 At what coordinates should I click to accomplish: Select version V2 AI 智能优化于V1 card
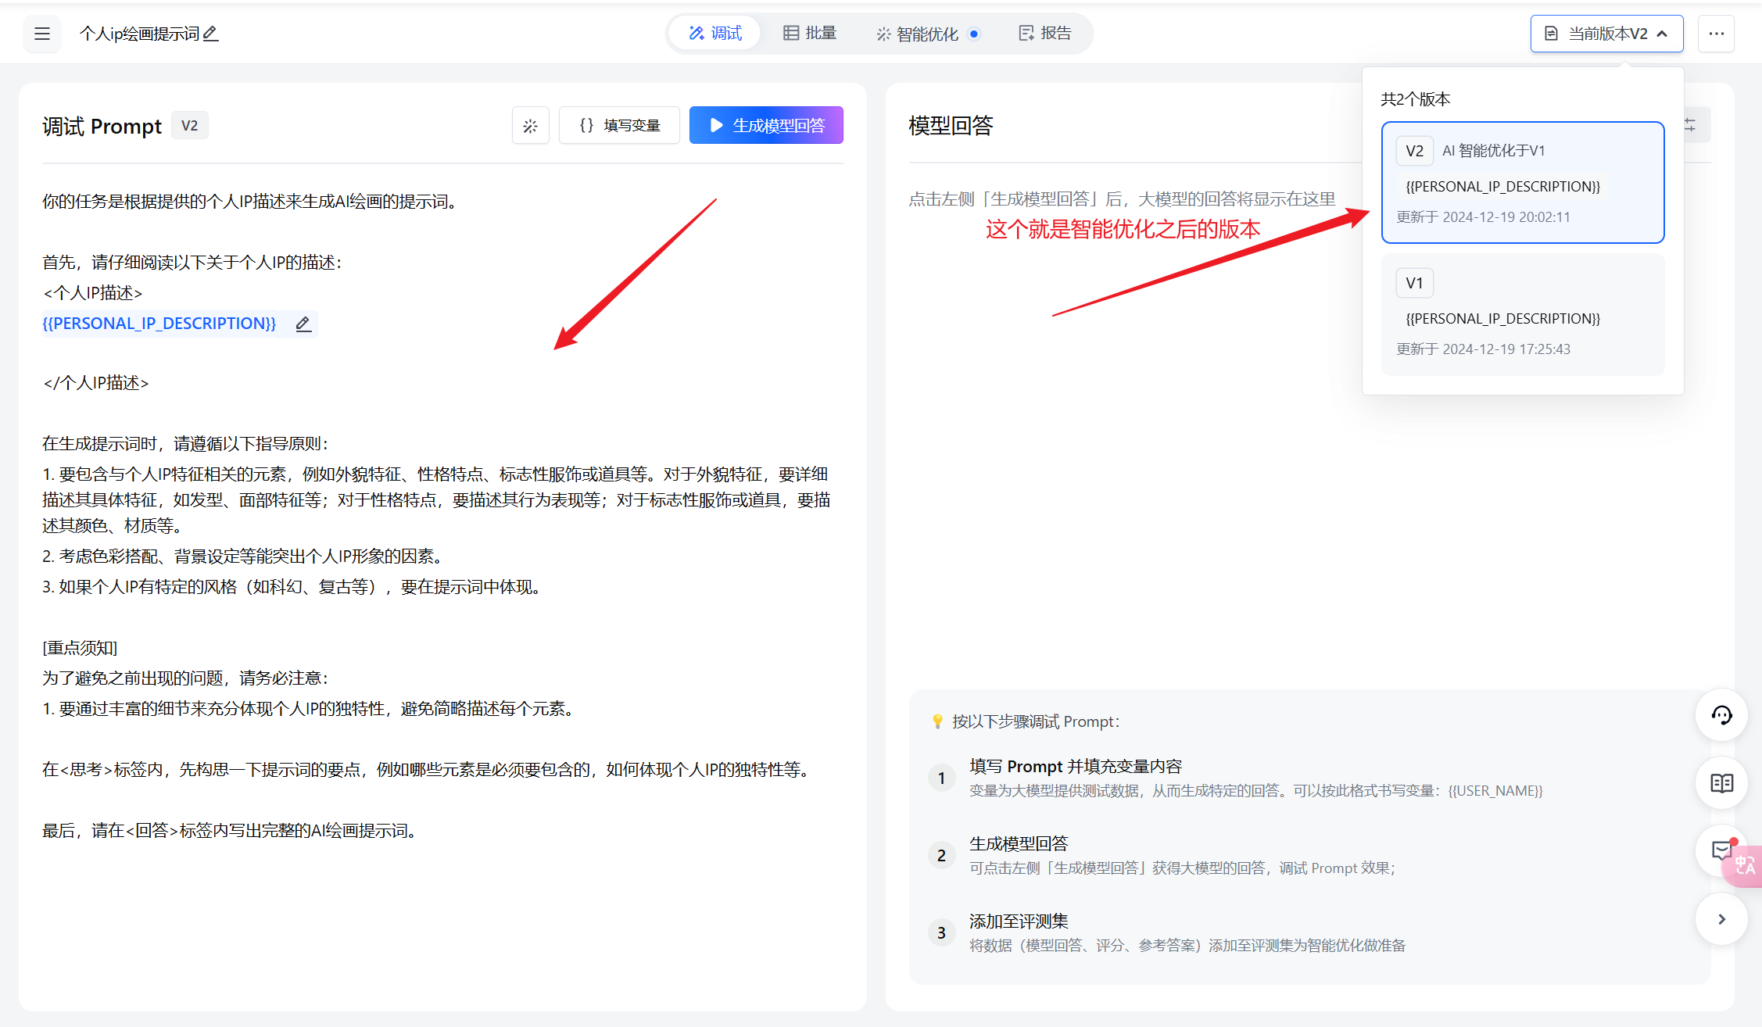[1522, 182]
